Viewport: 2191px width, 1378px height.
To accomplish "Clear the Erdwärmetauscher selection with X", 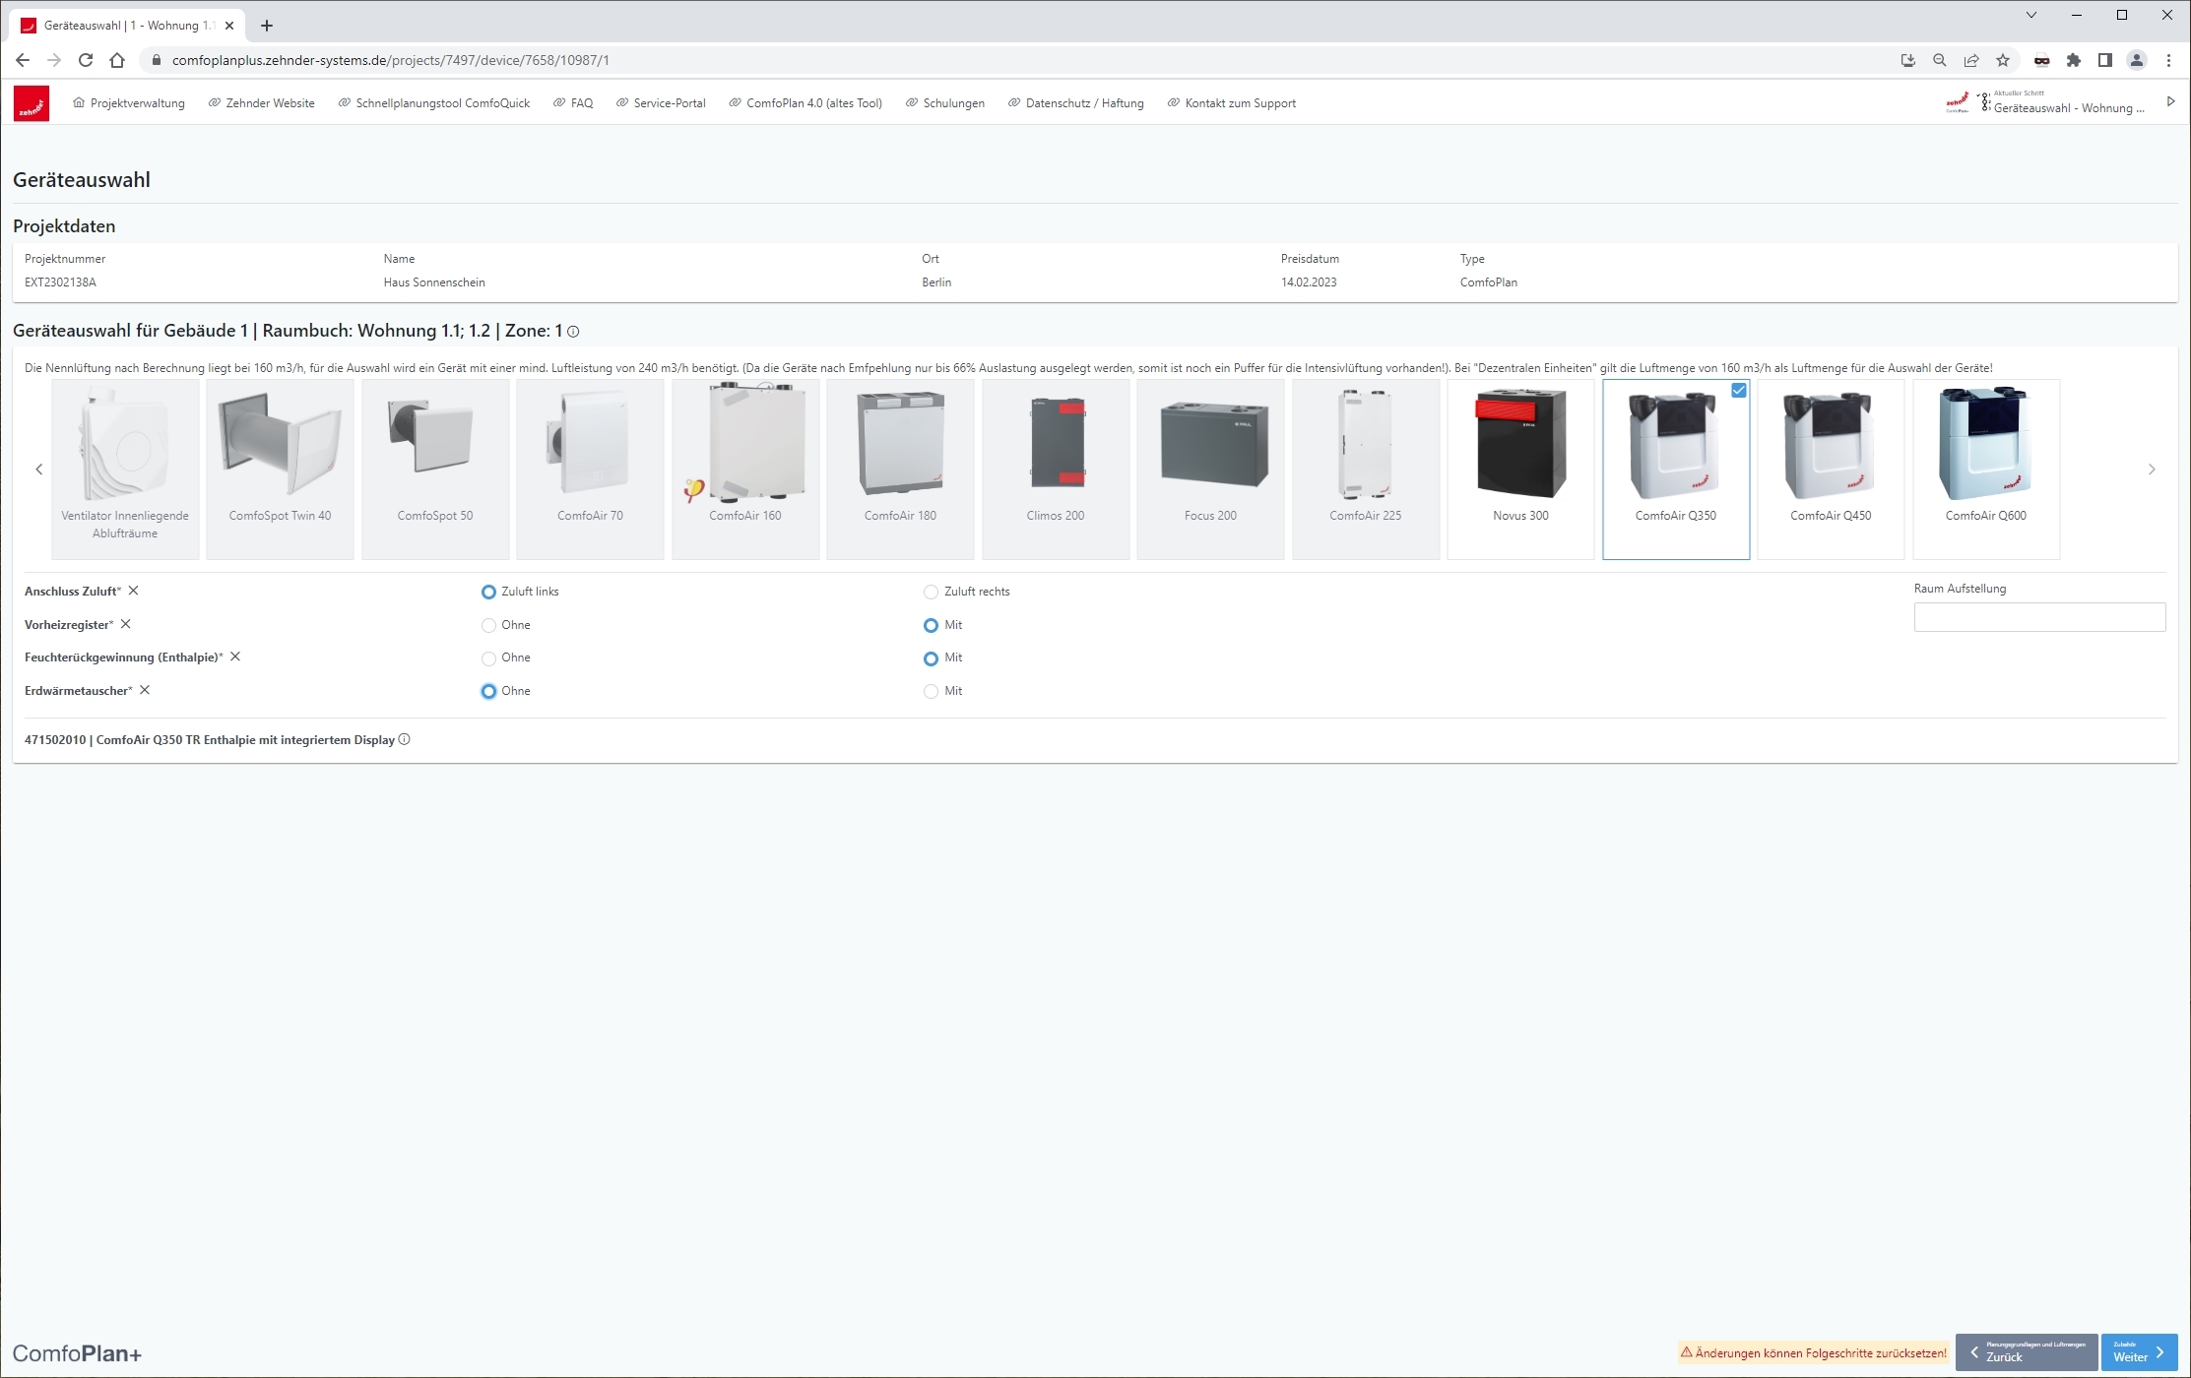I will click(x=145, y=690).
